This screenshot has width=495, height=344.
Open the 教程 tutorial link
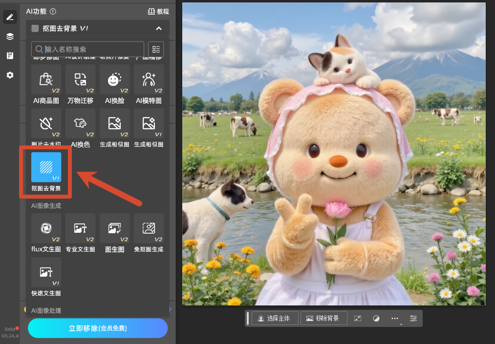pyautogui.click(x=158, y=11)
